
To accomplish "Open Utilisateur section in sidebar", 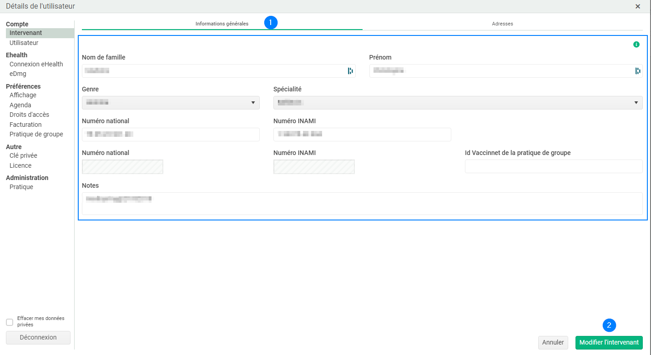I will 24,43.
